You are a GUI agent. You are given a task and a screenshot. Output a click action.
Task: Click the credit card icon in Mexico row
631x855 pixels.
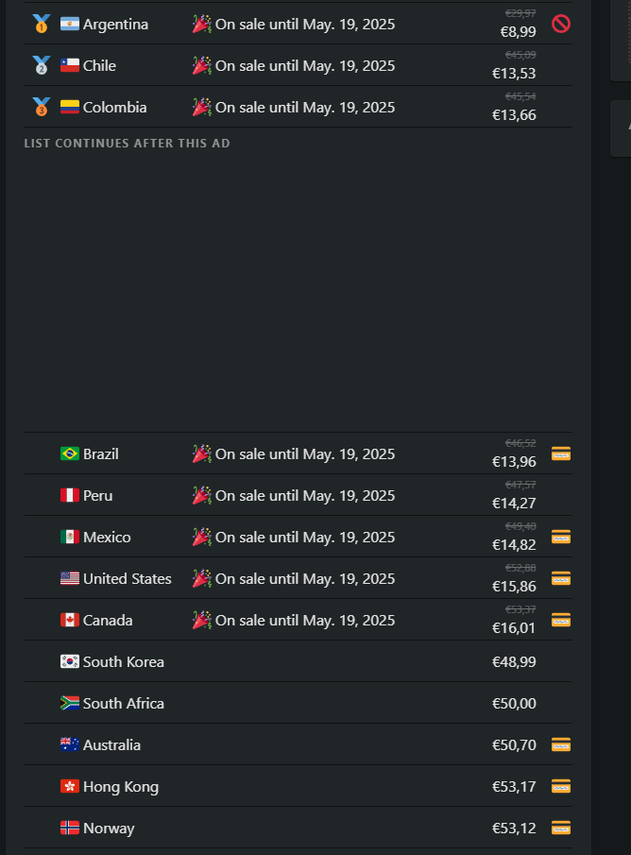[x=561, y=537]
